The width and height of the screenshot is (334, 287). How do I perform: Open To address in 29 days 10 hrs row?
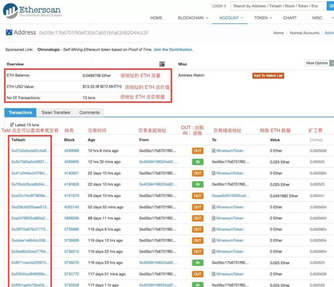click(230, 196)
